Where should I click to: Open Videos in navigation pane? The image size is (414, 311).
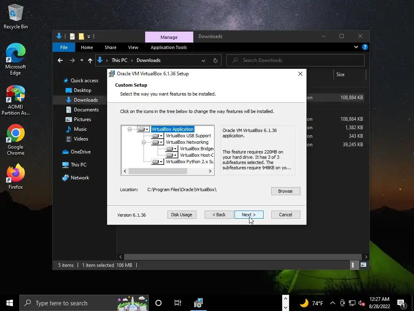[77, 139]
